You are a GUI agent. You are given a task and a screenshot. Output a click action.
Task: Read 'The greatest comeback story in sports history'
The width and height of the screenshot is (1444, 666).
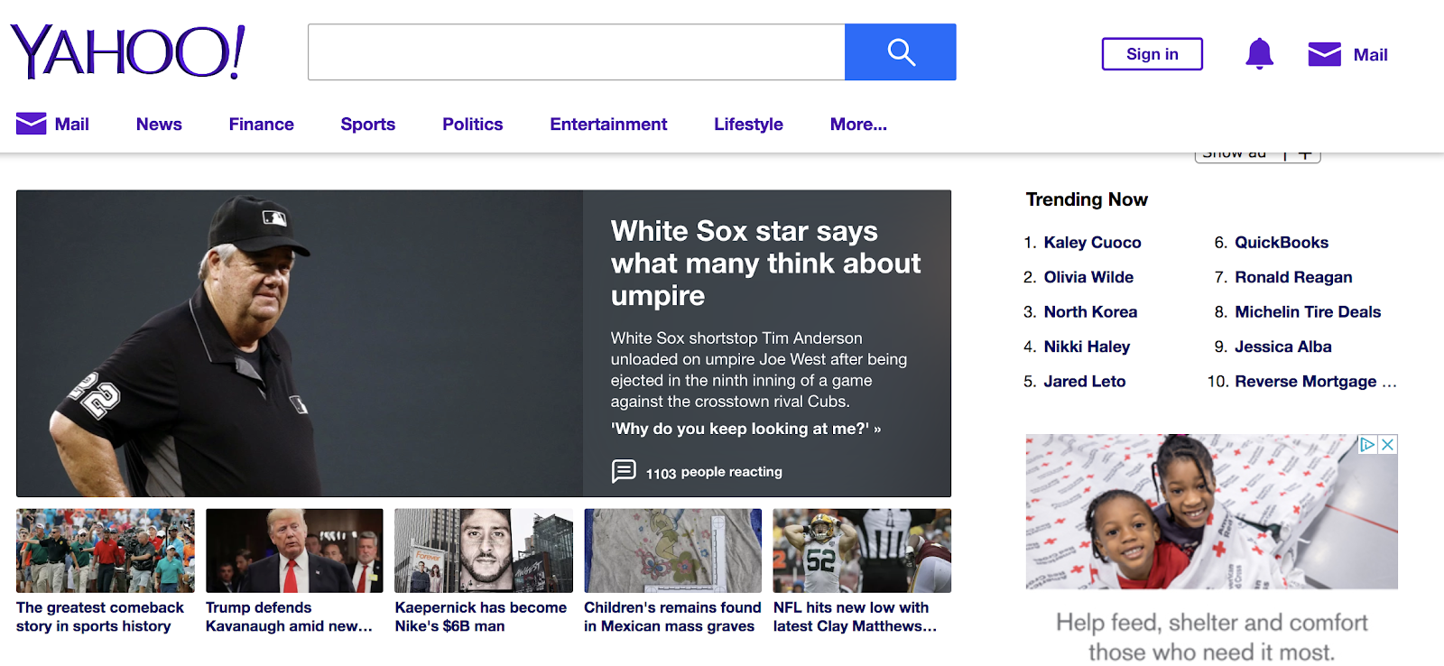[100, 617]
